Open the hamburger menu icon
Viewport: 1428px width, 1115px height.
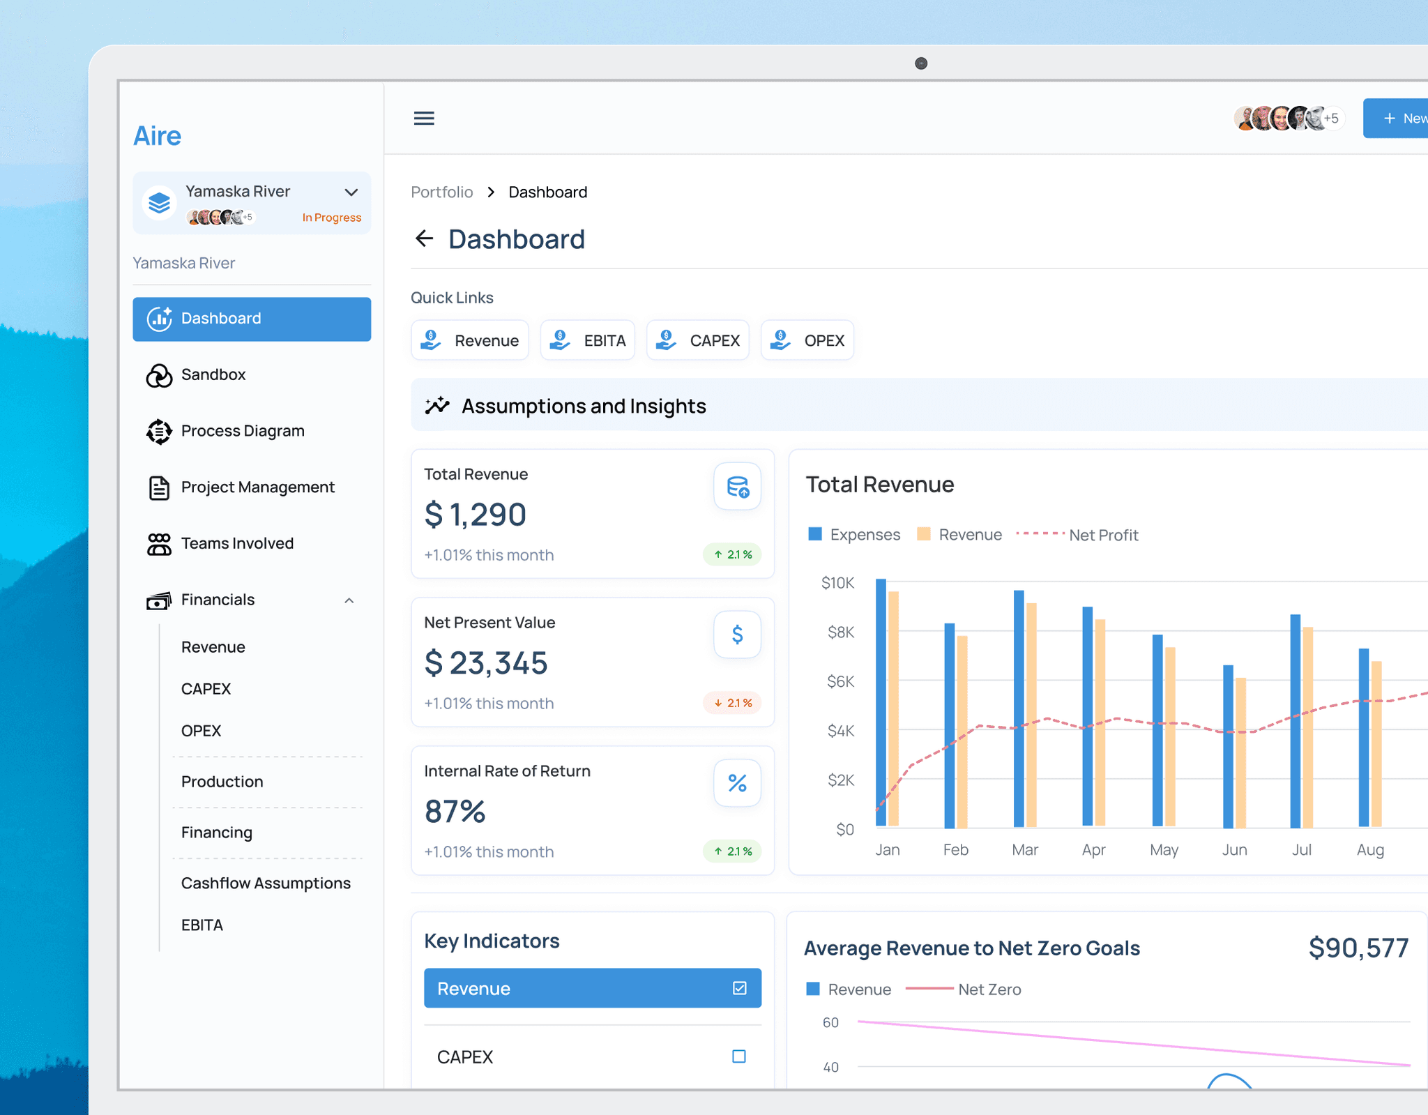click(x=424, y=118)
